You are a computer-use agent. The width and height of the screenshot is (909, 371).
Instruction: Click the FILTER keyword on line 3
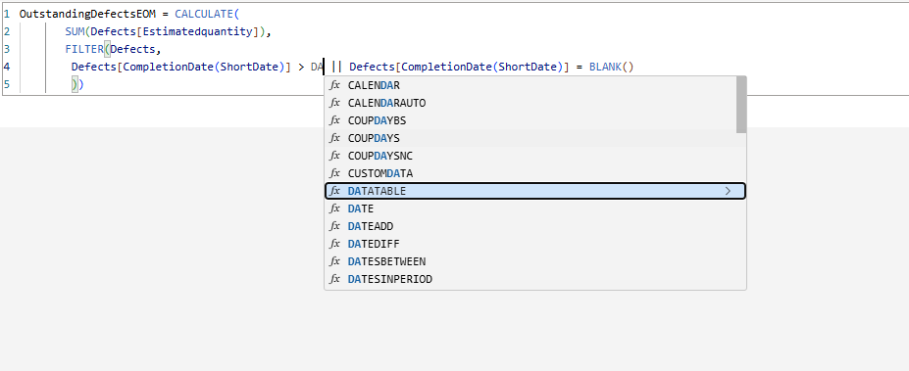click(x=84, y=49)
